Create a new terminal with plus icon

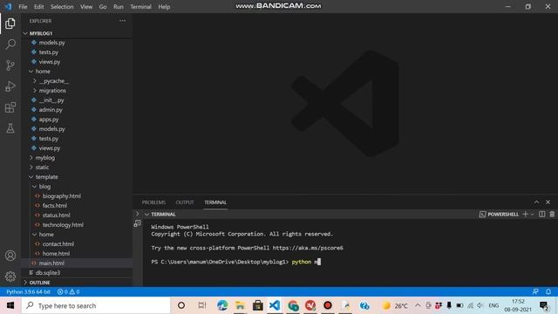click(525, 214)
